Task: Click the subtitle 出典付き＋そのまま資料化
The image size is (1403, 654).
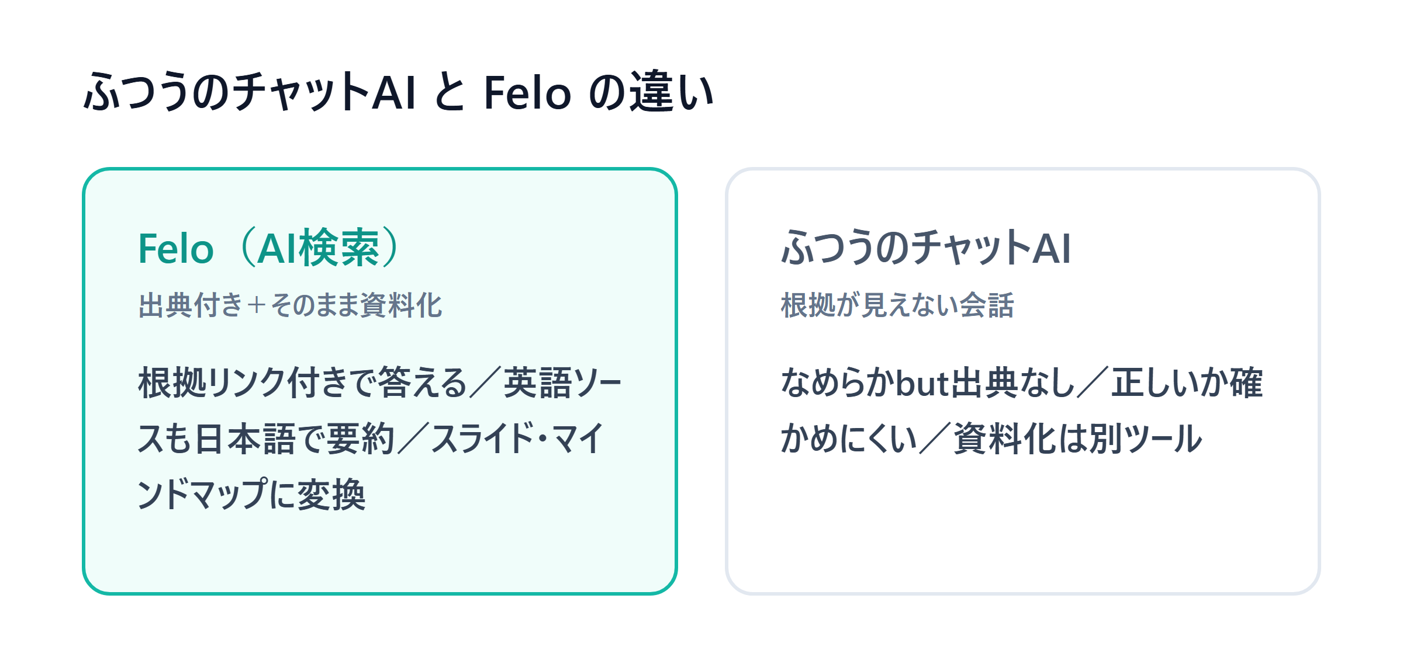Action: click(x=290, y=305)
